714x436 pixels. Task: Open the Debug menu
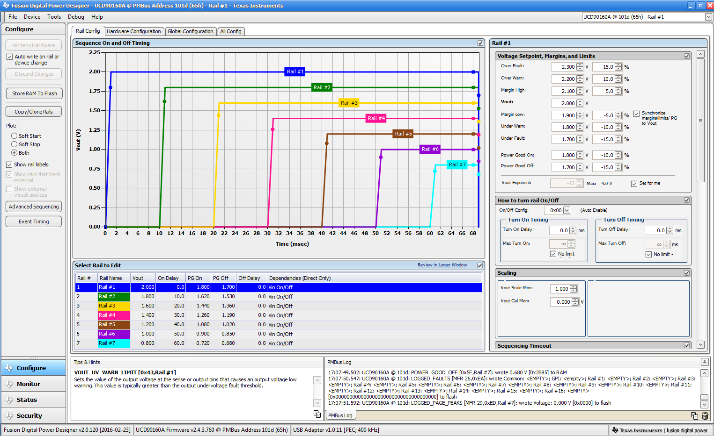click(x=76, y=16)
